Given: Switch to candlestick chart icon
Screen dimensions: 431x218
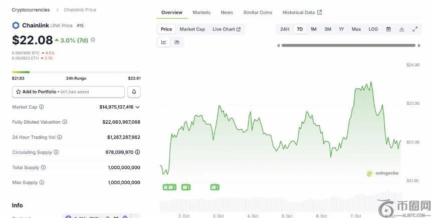Looking at the screenshot, I should point(177,42).
